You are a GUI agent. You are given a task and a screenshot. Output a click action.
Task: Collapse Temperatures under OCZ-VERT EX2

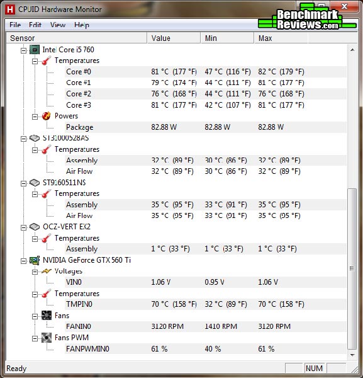(35, 239)
